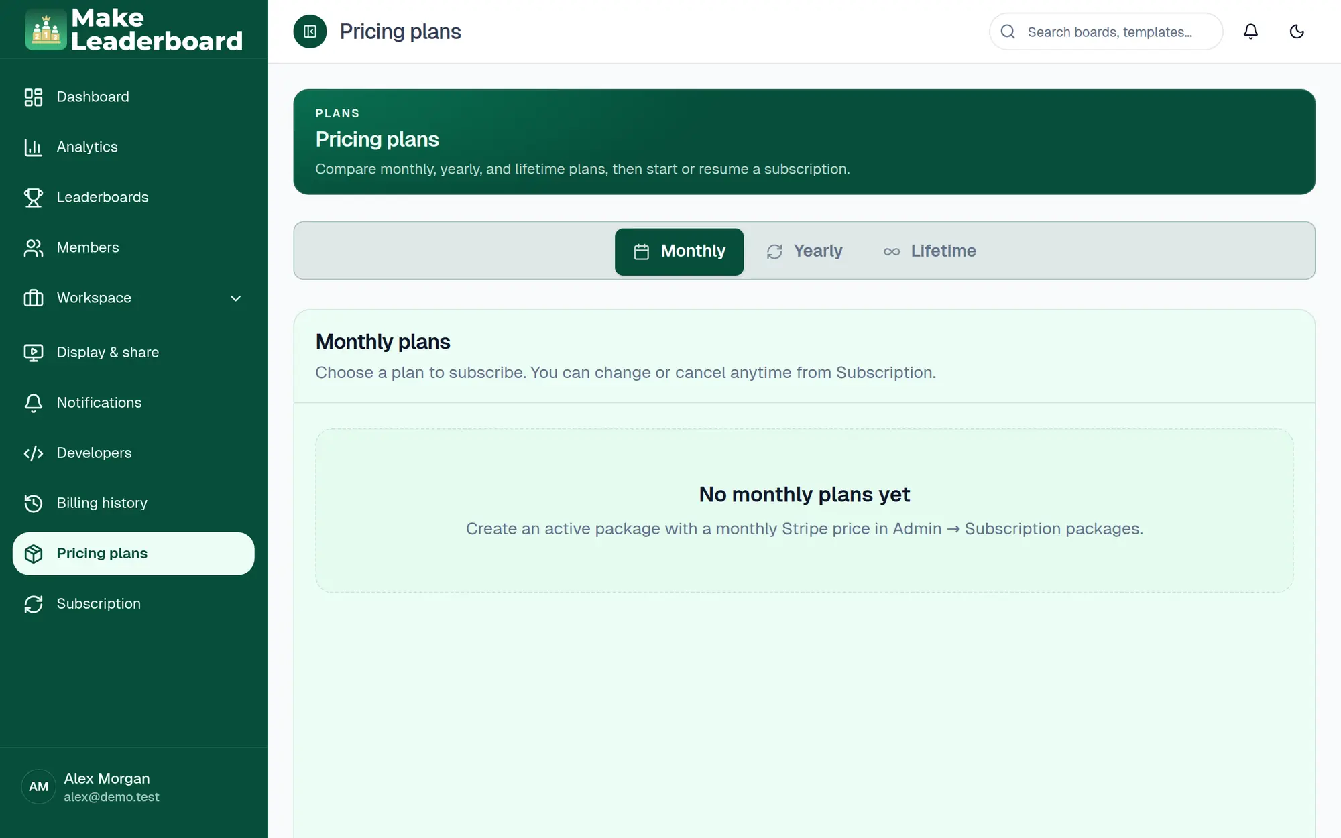Click the Display & share monitor icon
Image resolution: width=1341 pixels, height=838 pixels.
(x=33, y=352)
